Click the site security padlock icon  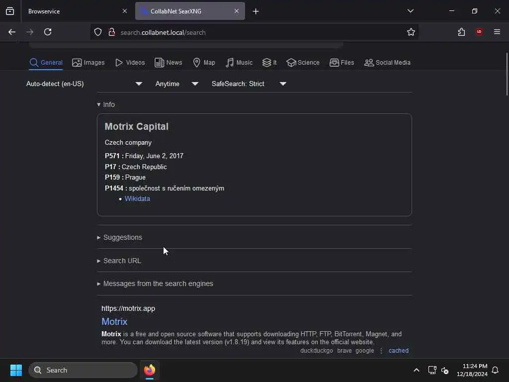(x=112, y=32)
